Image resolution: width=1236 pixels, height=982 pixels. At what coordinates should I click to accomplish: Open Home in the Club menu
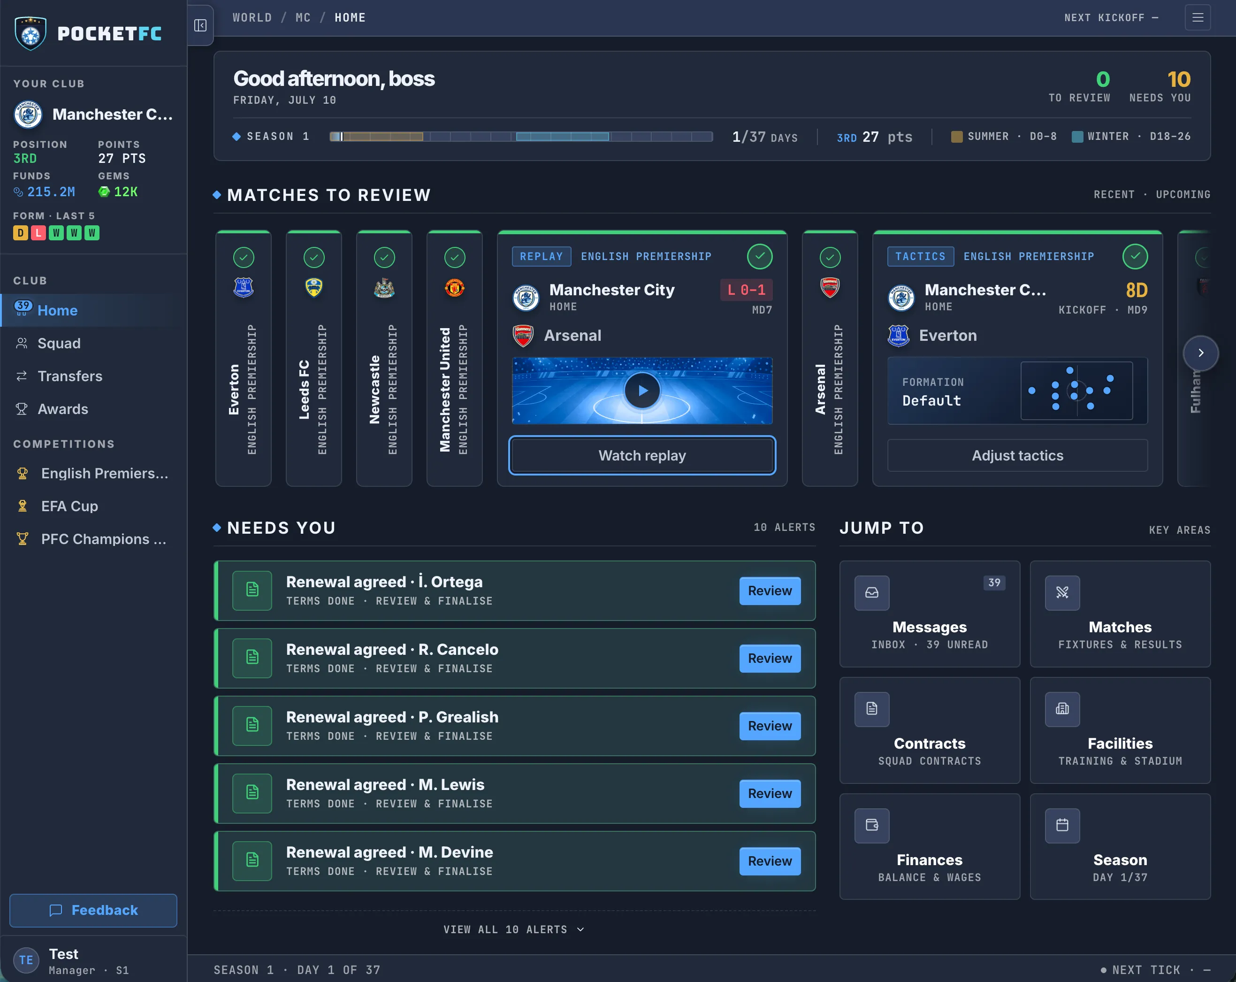tap(93, 310)
